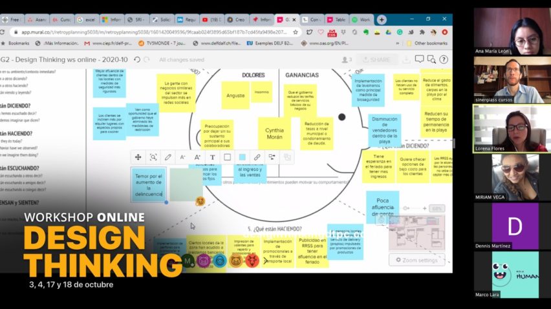Switch to the excel Google tab
551x309 pixels.
tap(86, 19)
